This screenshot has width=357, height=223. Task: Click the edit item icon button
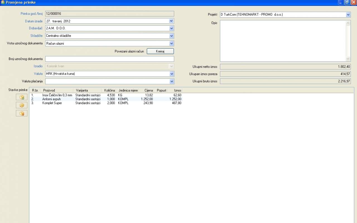(21, 105)
